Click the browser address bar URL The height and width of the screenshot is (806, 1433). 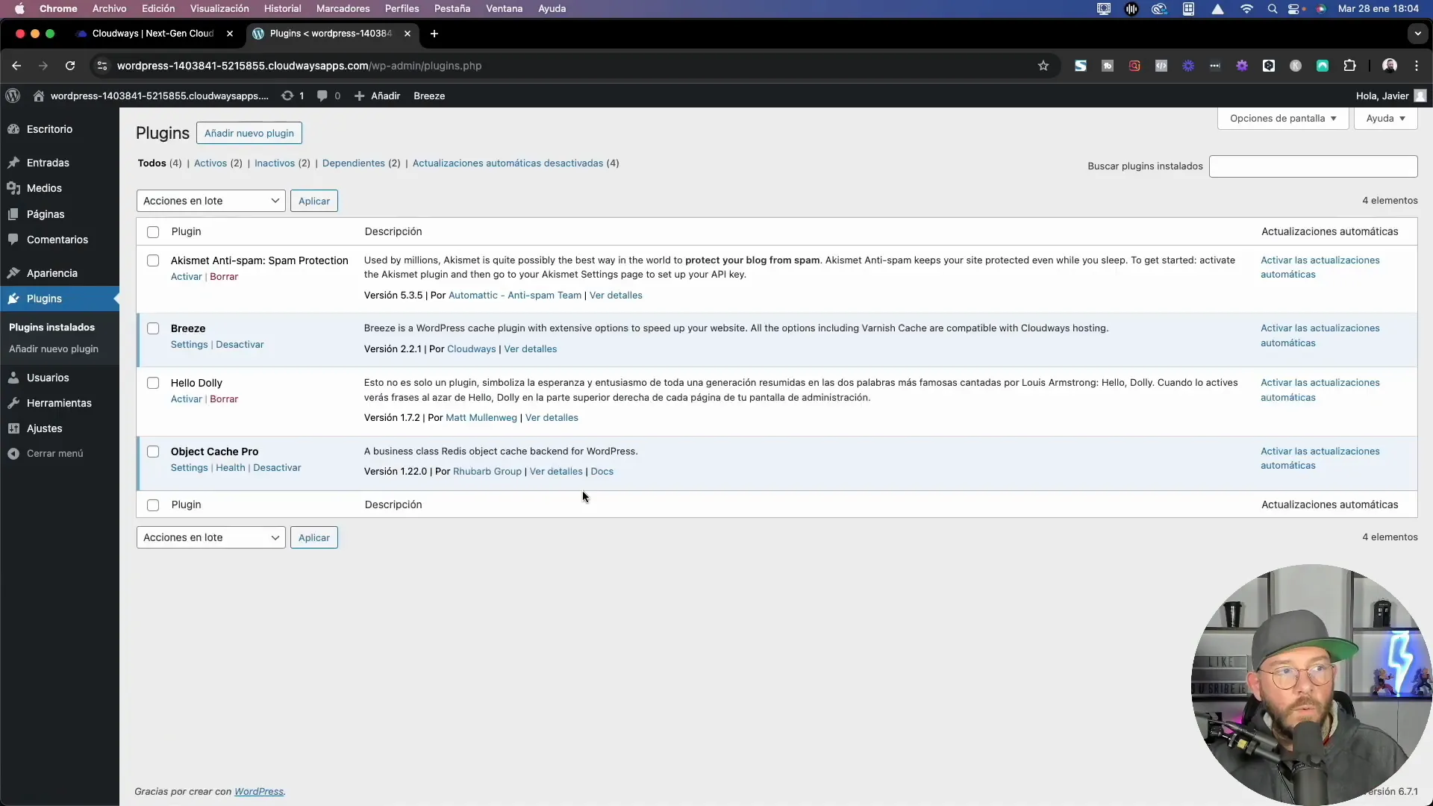299,66
